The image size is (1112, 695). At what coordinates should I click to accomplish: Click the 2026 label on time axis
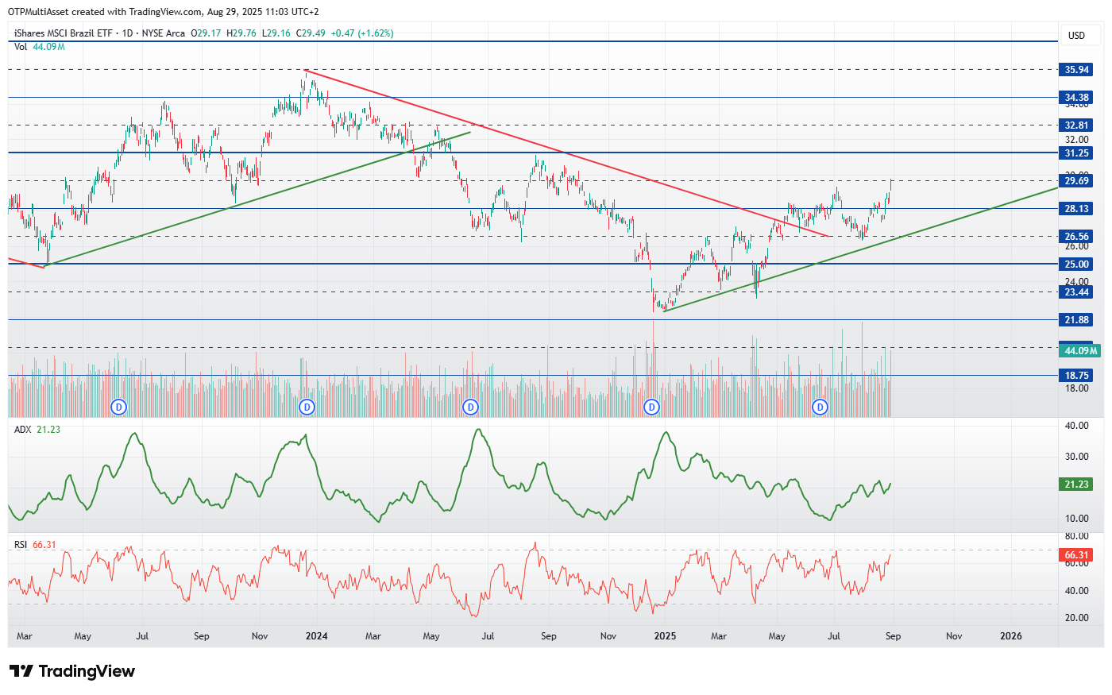[x=1011, y=636]
